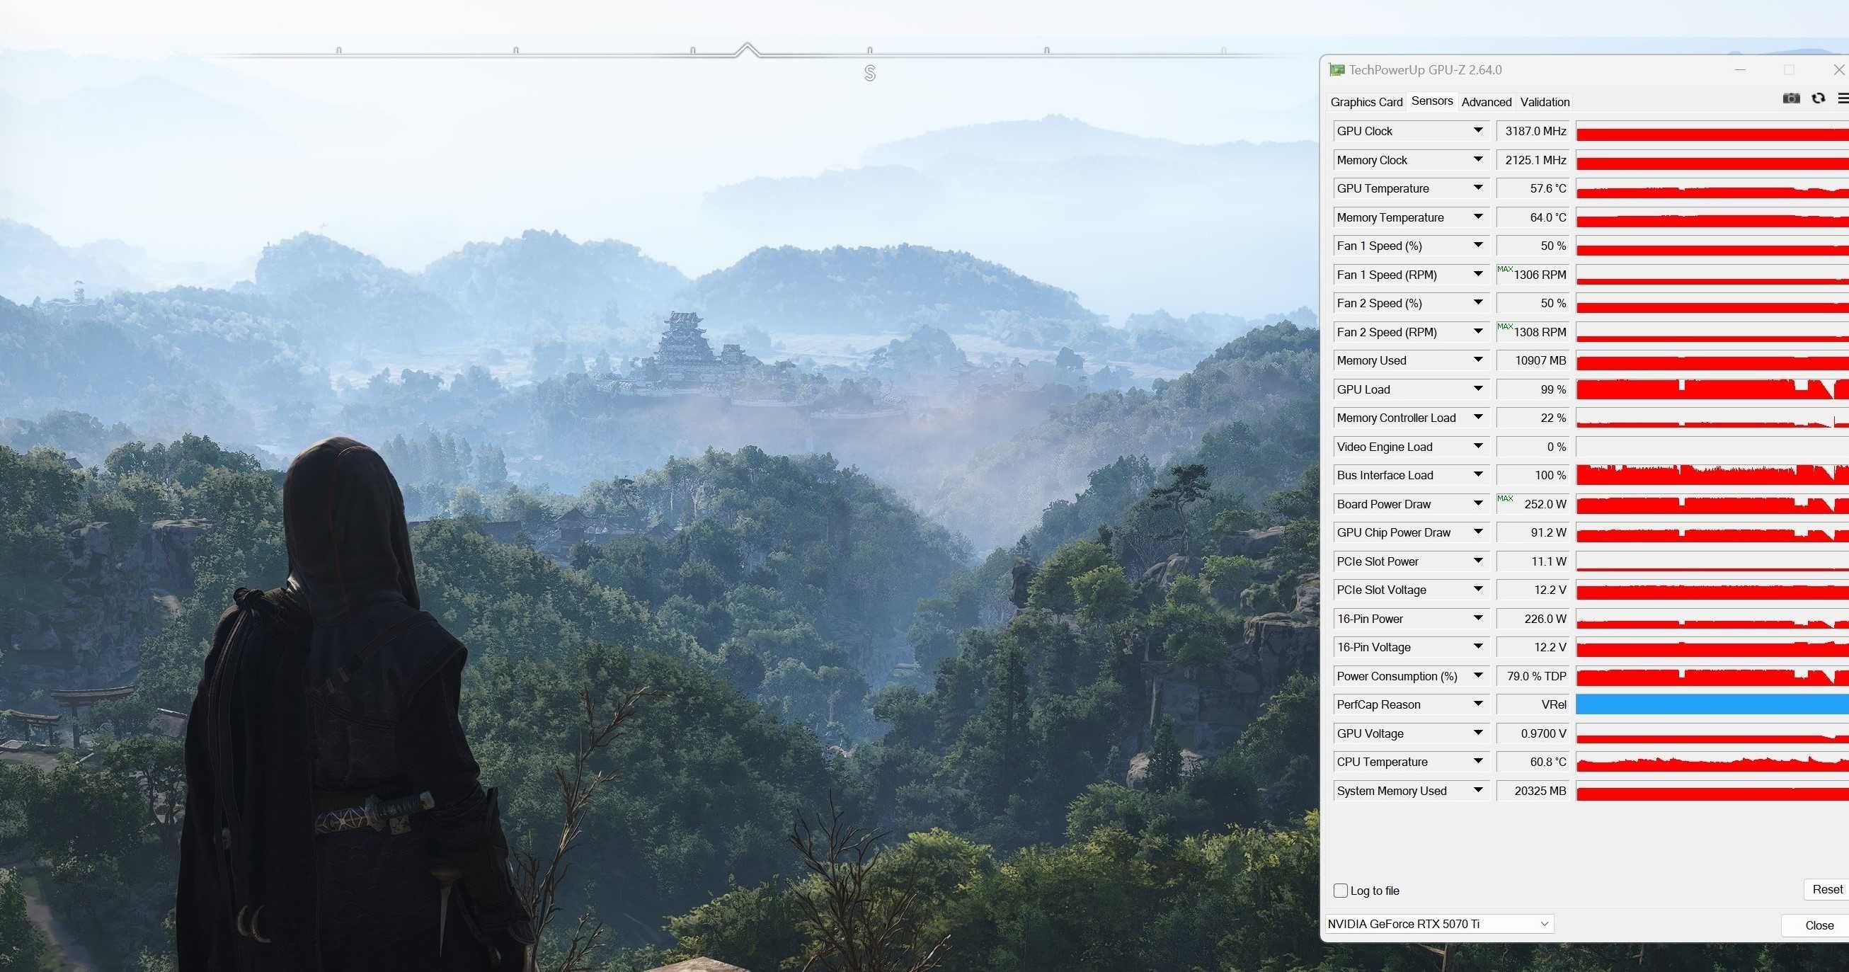Click the GPU-Z screenshot camera icon
Viewport: 1849px width, 972px height.
coord(1791,98)
